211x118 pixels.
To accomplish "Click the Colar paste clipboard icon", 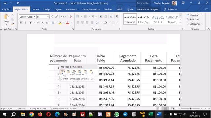I will (x=6, y=17).
